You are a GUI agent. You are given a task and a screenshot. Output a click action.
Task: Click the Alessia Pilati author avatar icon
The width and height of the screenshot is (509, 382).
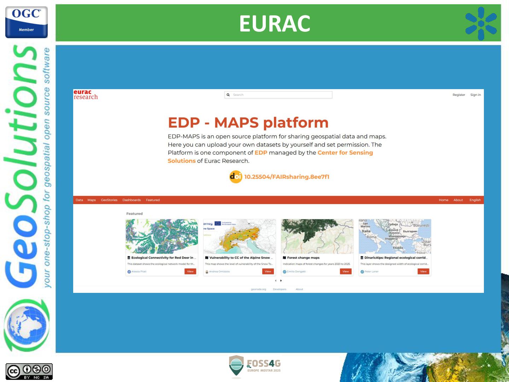129,272
